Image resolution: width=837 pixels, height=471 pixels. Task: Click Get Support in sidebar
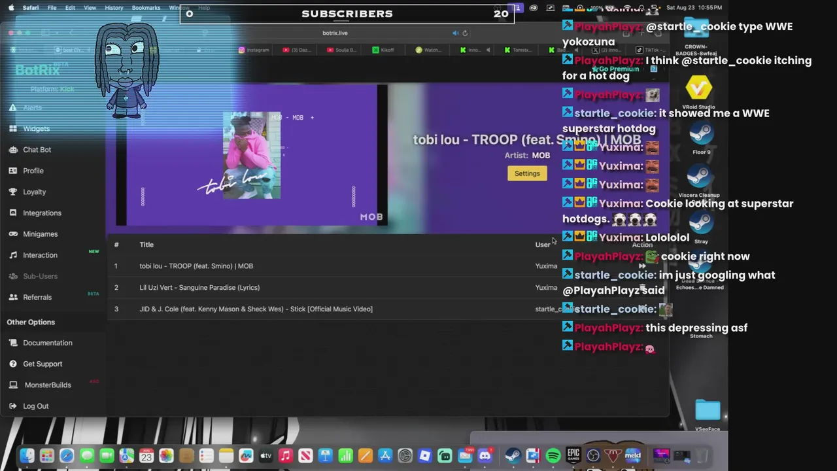[x=43, y=364]
